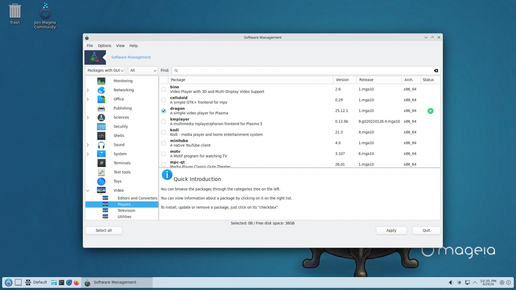
Task: Open the Mageia application launcher menu
Action: (x=9, y=282)
